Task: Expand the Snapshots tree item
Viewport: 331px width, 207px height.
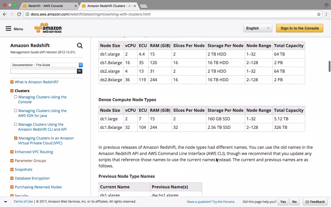Action: click(12, 169)
